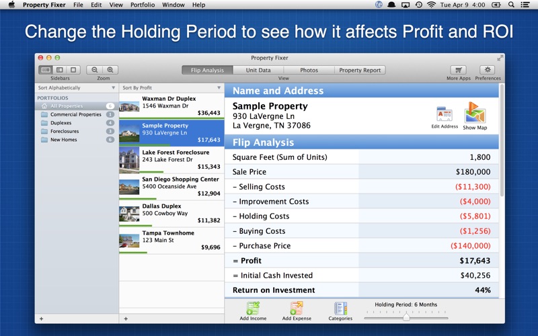Click Return on Investment value 44%
The height and width of the screenshot is (336, 538).
pos(483,290)
